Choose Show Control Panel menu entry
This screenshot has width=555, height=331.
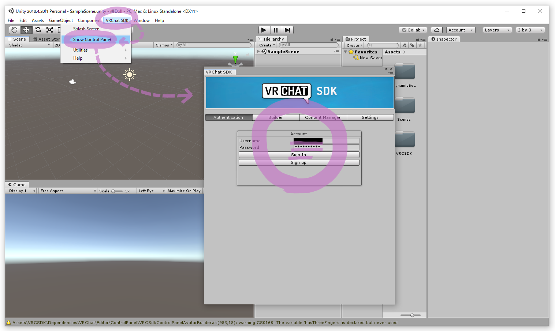[96, 40]
